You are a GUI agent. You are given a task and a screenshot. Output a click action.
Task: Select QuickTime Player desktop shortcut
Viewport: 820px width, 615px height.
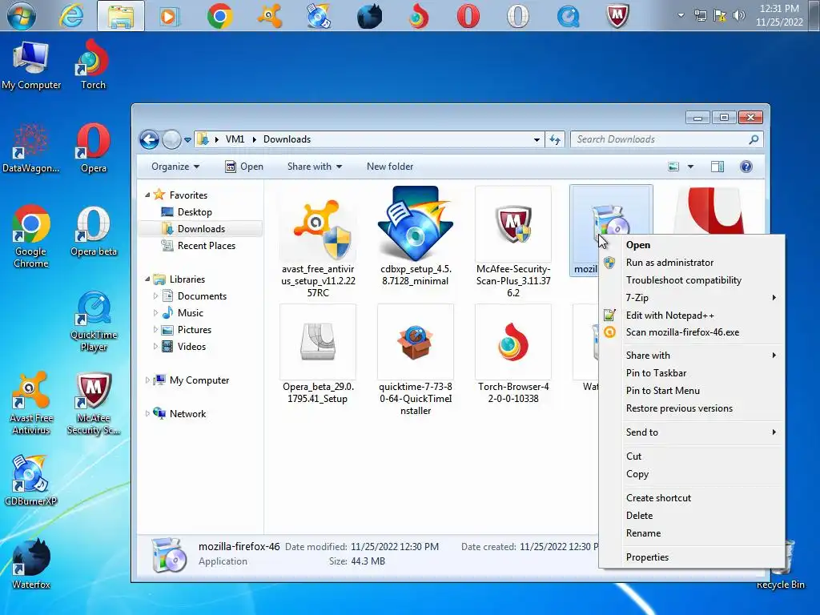(94, 321)
